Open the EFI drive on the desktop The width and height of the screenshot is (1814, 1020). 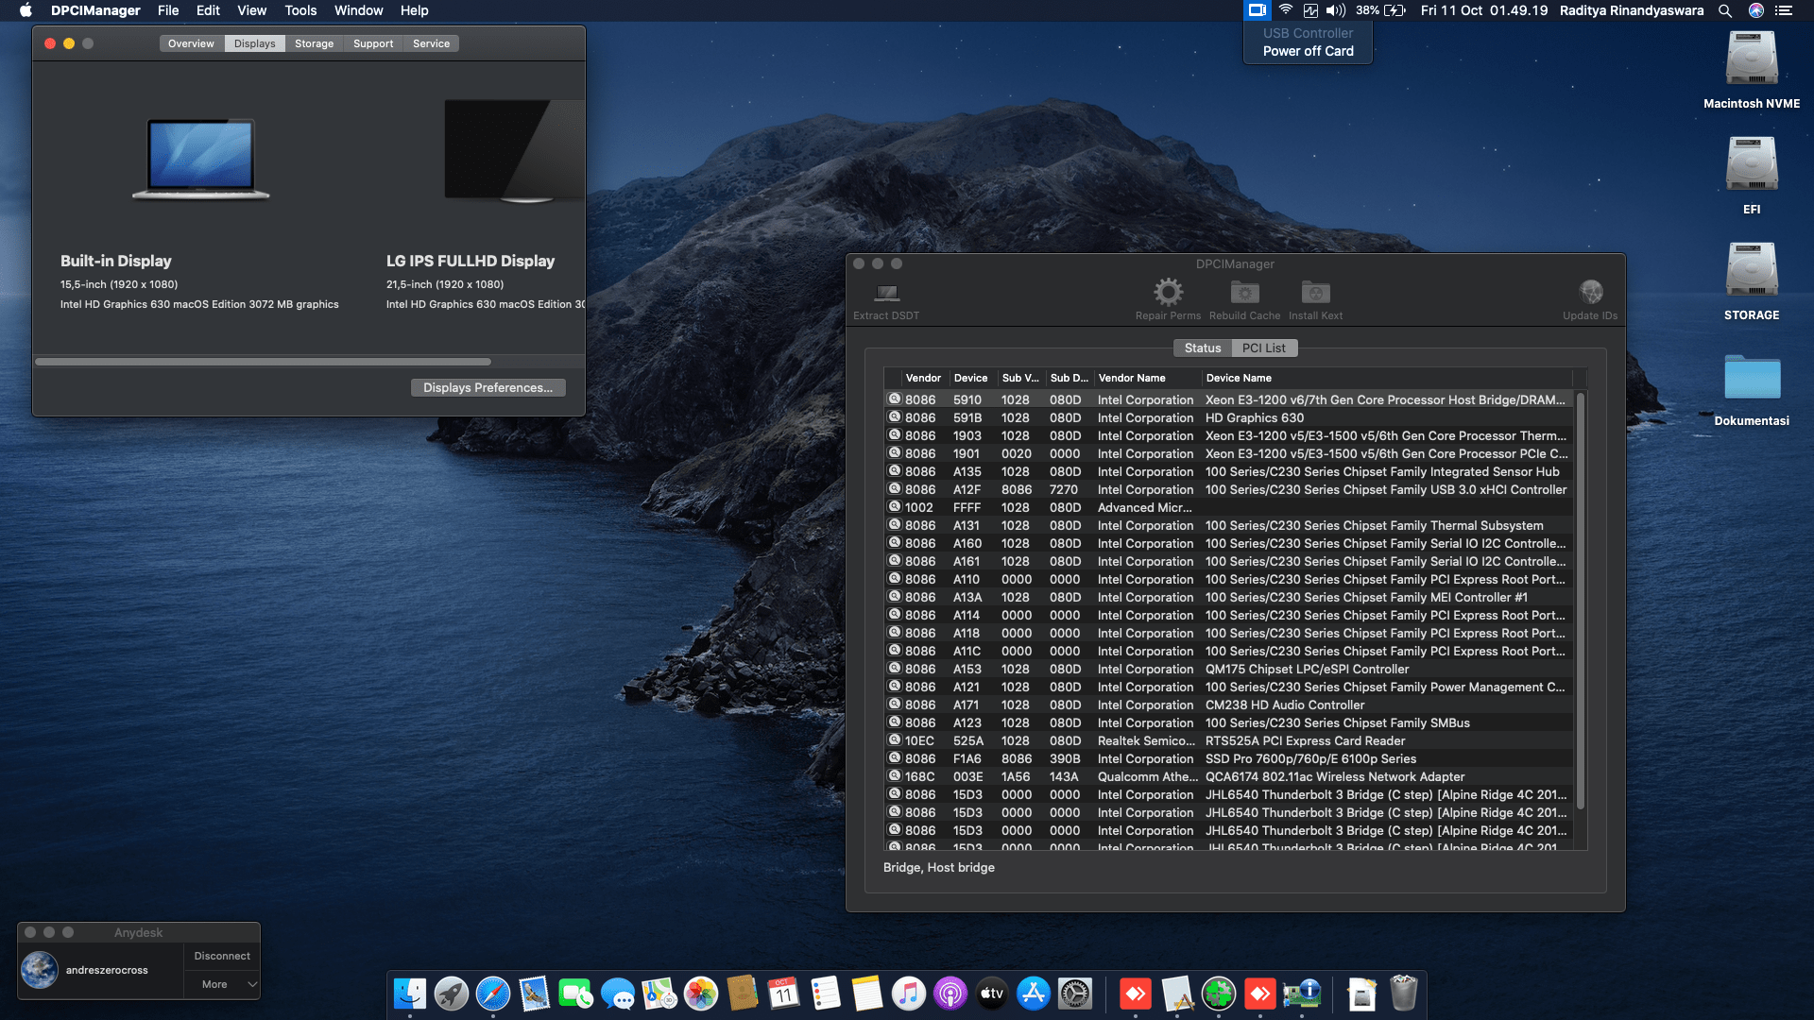coord(1752,165)
